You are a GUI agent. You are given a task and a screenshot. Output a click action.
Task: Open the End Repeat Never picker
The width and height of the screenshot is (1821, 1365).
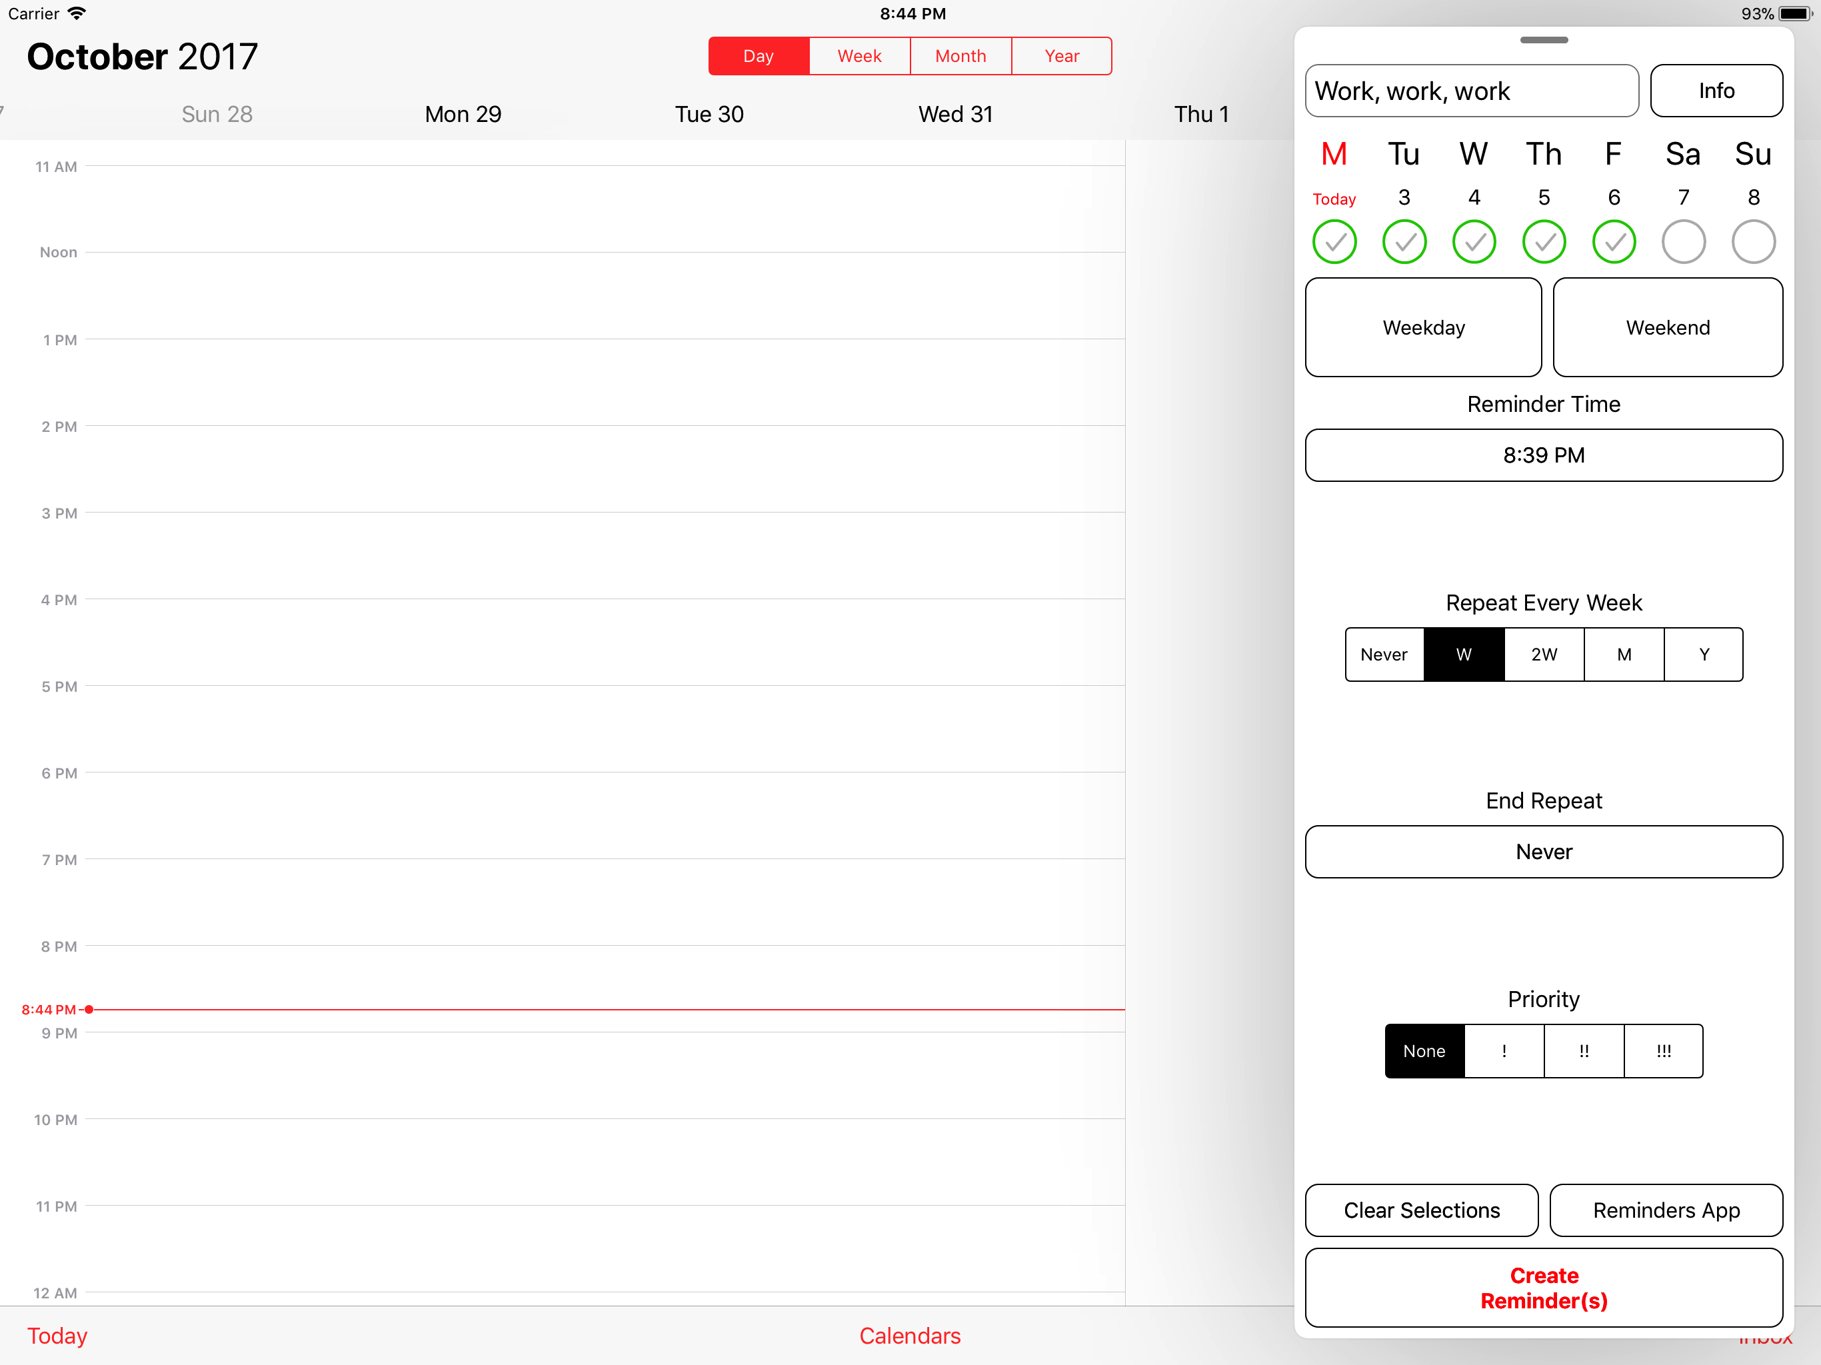[1544, 851]
